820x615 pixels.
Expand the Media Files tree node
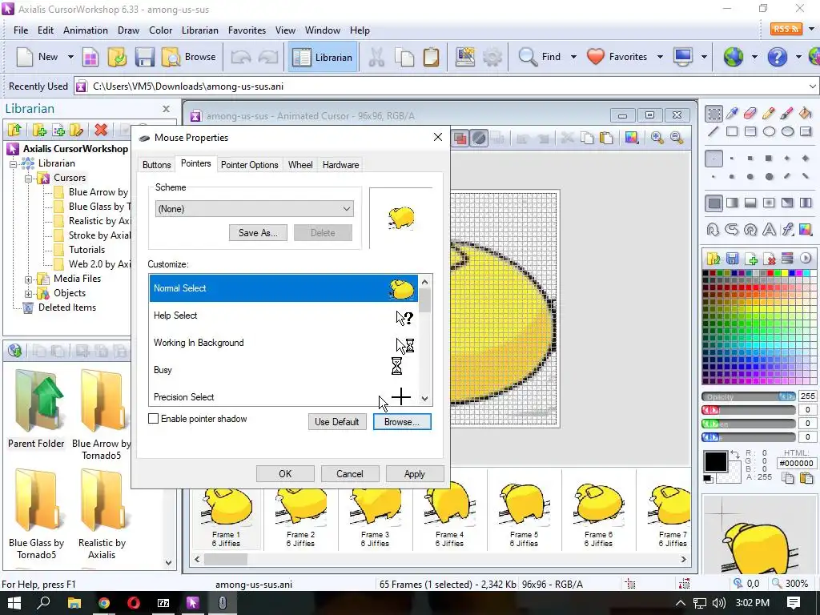point(29,279)
